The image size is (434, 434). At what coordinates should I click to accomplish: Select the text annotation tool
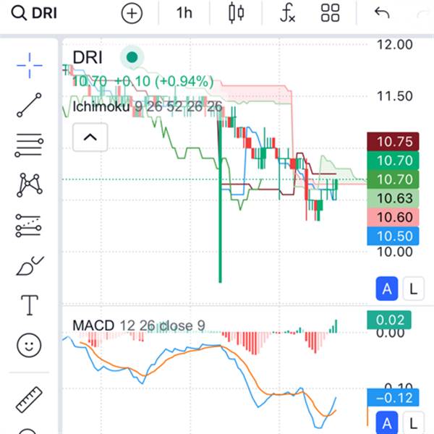tap(30, 305)
